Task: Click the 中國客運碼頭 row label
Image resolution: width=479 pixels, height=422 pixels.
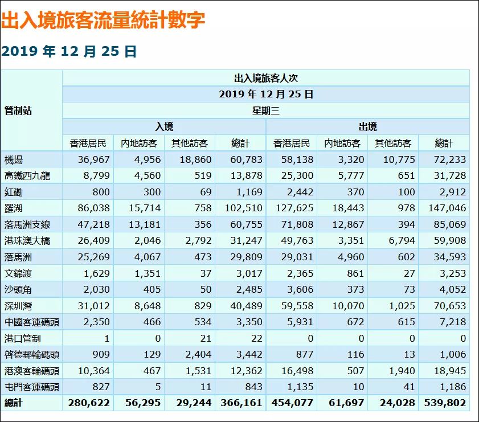Action: coord(32,322)
